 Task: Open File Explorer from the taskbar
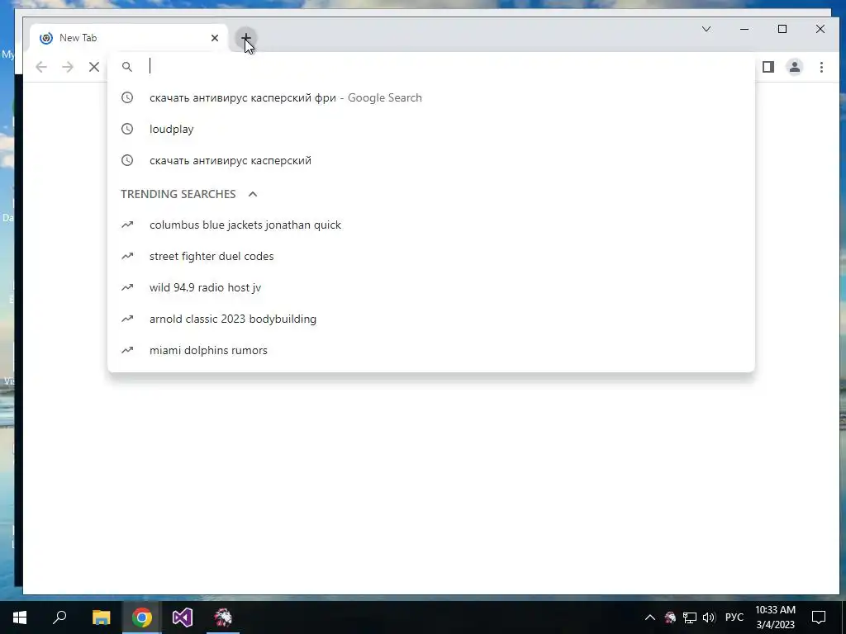(101, 617)
